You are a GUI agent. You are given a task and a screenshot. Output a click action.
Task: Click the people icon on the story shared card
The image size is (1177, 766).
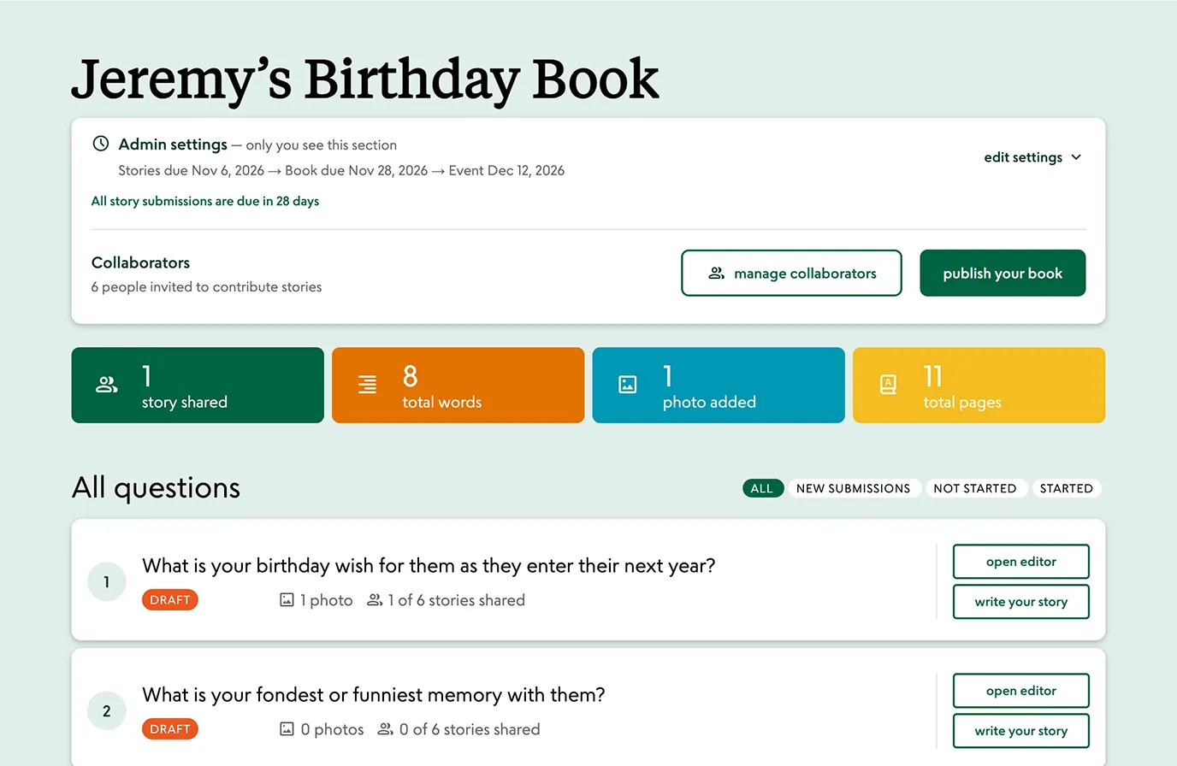[107, 385]
